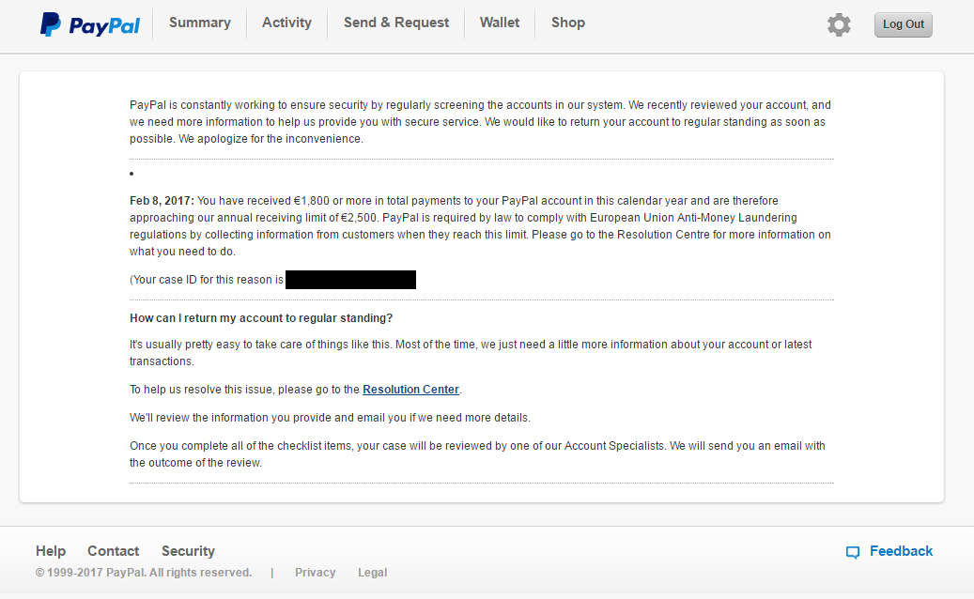
Task: Click the Feedback speech bubble icon
Action: click(853, 552)
